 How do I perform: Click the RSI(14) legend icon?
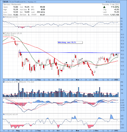pyautogui.click(x=3, y=17)
